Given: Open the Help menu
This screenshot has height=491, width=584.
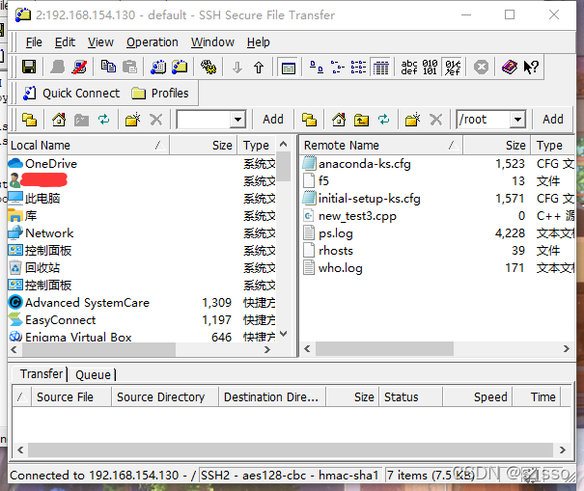Looking at the screenshot, I should click(258, 42).
